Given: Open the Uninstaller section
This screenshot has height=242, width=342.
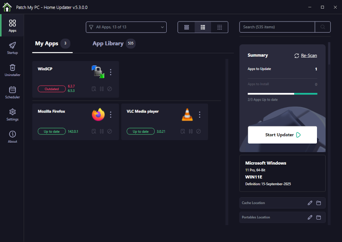Looking at the screenshot, I should [12, 70].
